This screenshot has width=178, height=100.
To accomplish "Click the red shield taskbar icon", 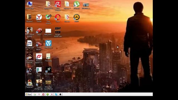I will (x=52, y=94).
